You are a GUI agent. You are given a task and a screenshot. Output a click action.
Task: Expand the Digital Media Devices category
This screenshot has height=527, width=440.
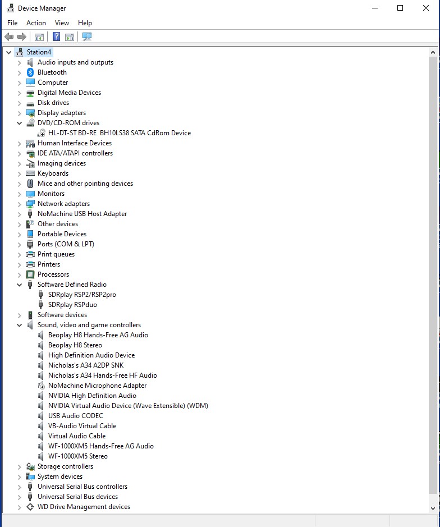pyautogui.click(x=19, y=93)
